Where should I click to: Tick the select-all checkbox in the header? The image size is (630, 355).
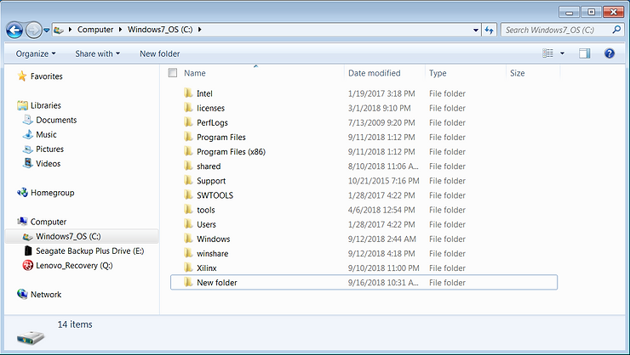tap(173, 72)
